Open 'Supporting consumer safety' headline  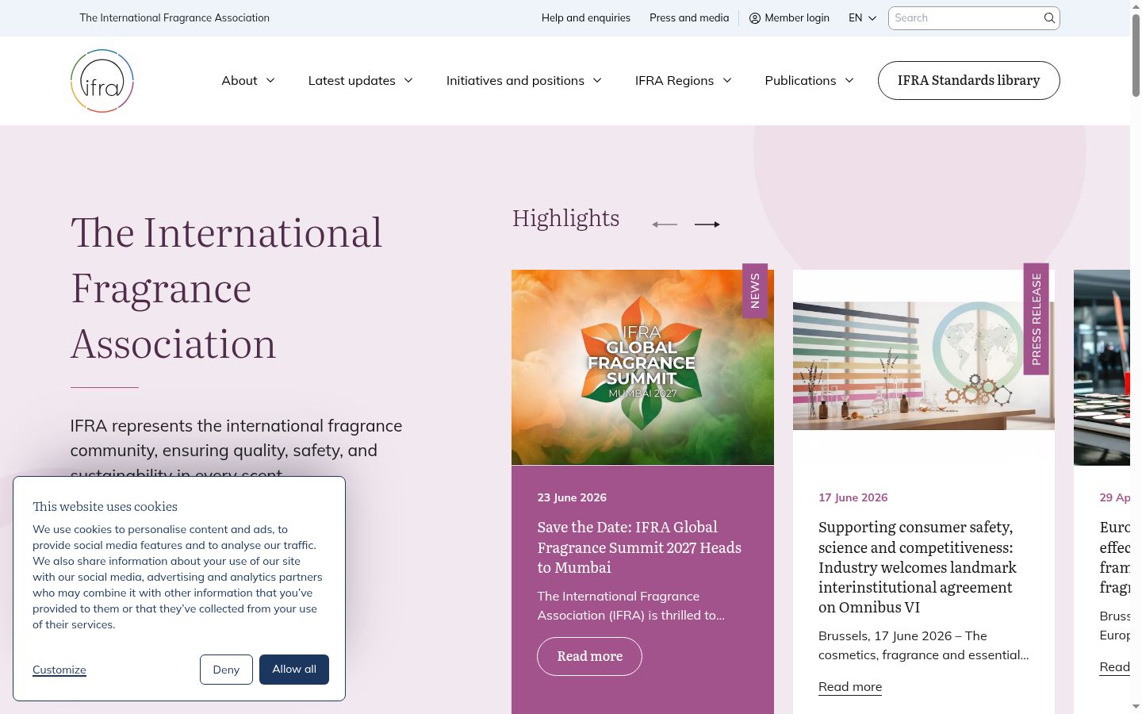918,567
